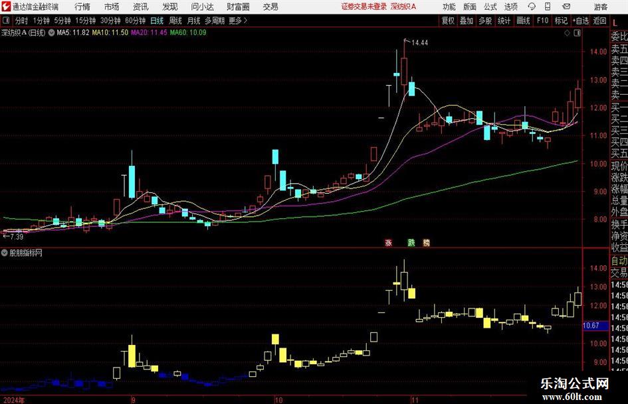This screenshot has width=628, height=404.
Task: Switch to 30分钟 period tab
Action: (x=110, y=21)
